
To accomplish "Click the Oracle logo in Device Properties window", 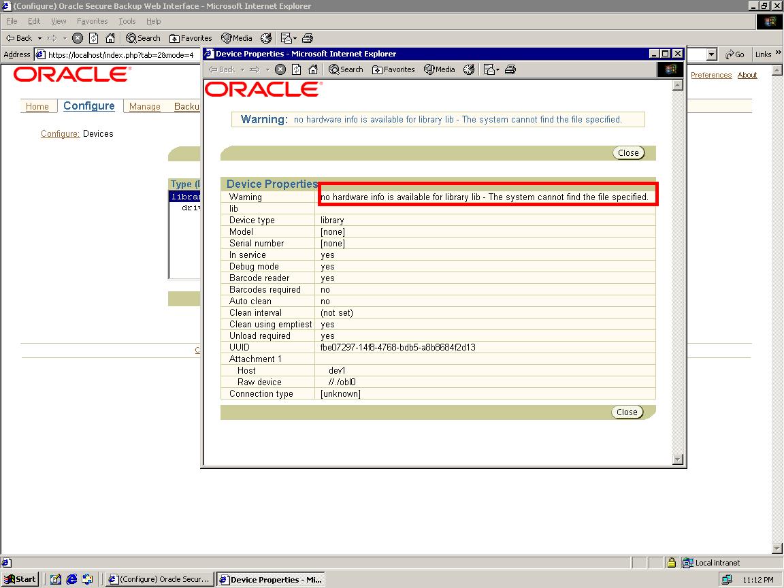I will point(263,90).
